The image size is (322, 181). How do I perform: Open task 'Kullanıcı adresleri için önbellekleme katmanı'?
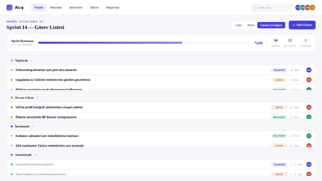[47, 136]
